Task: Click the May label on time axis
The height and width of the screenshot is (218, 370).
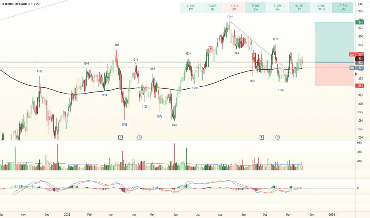Action: coord(152,214)
